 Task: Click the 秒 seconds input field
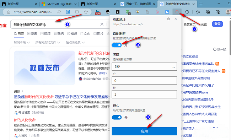tap(144, 94)
